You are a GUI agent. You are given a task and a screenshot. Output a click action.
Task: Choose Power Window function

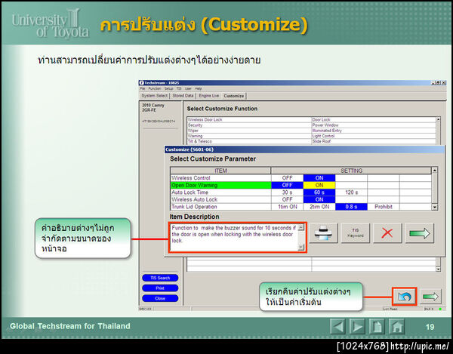coord(374,125)
